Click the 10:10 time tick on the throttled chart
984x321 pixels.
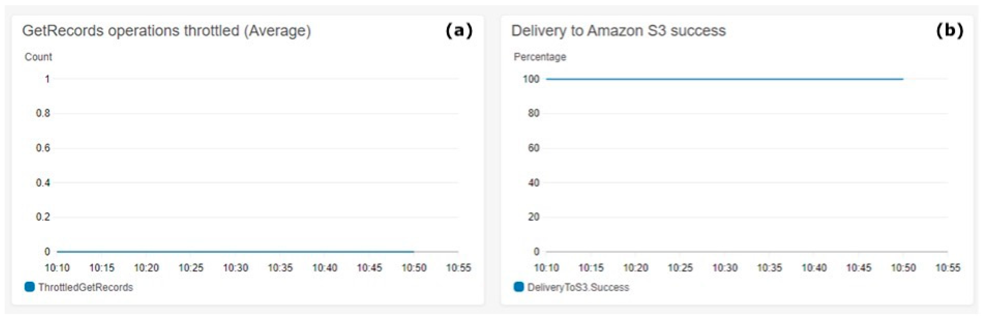coord(57,268)
